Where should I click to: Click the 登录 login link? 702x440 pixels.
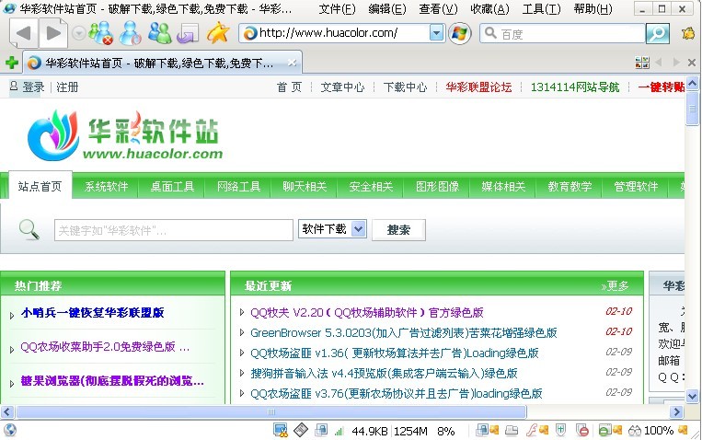[33, 87]
